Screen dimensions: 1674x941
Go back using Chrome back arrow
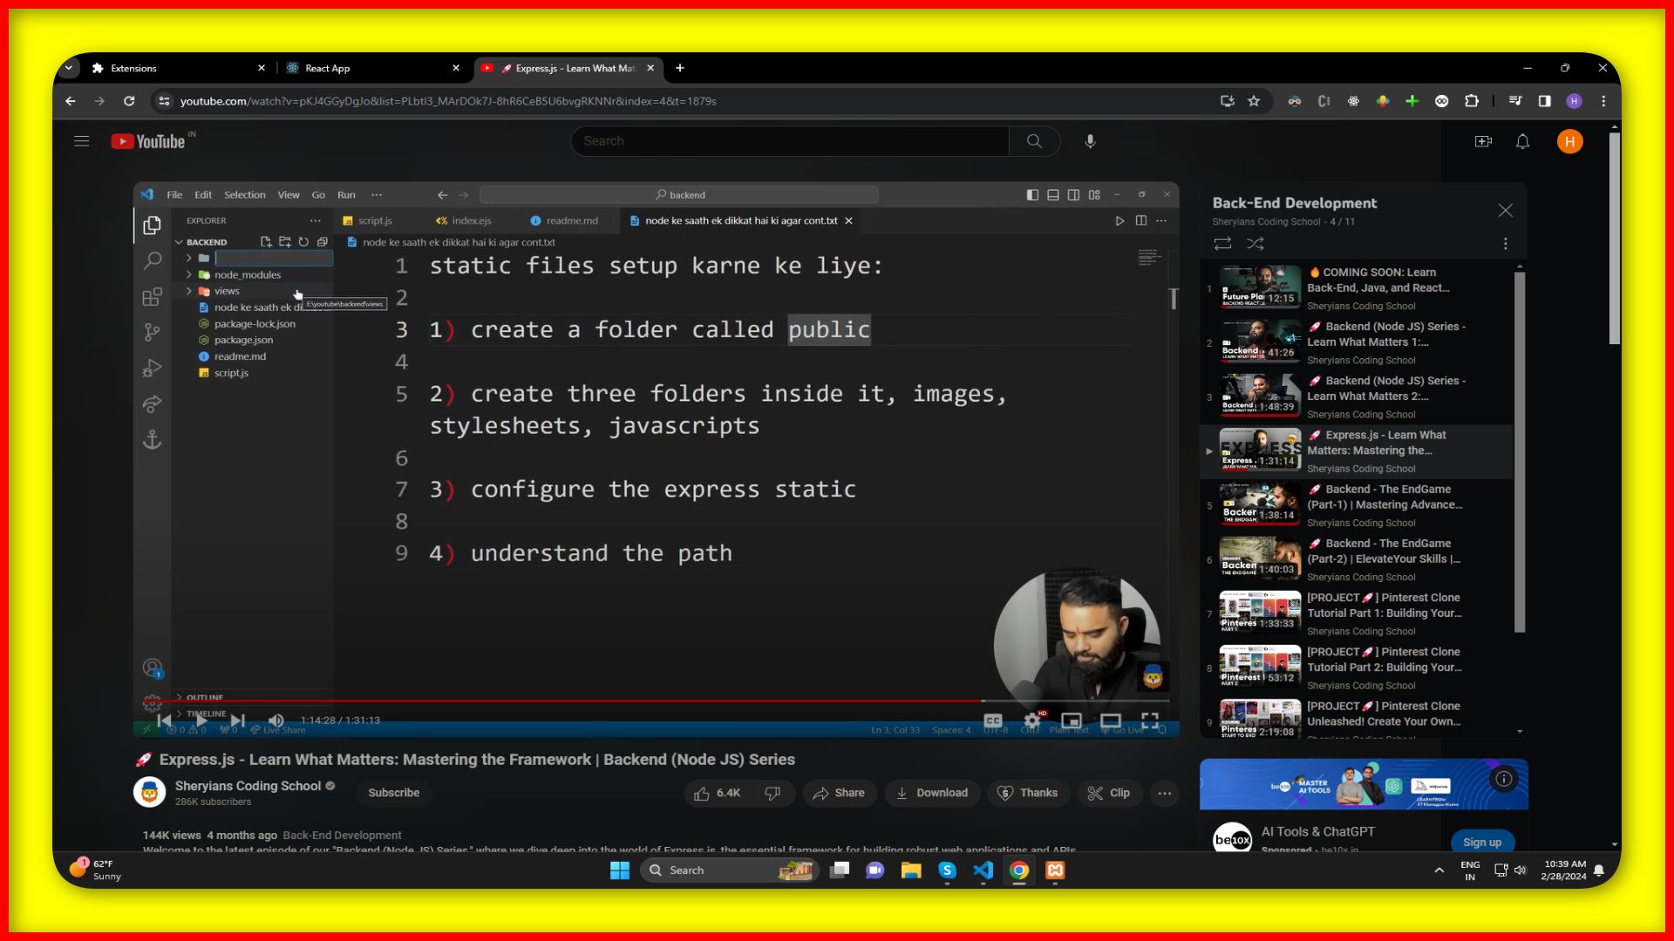pyautogui.click(x=71, y=101)
